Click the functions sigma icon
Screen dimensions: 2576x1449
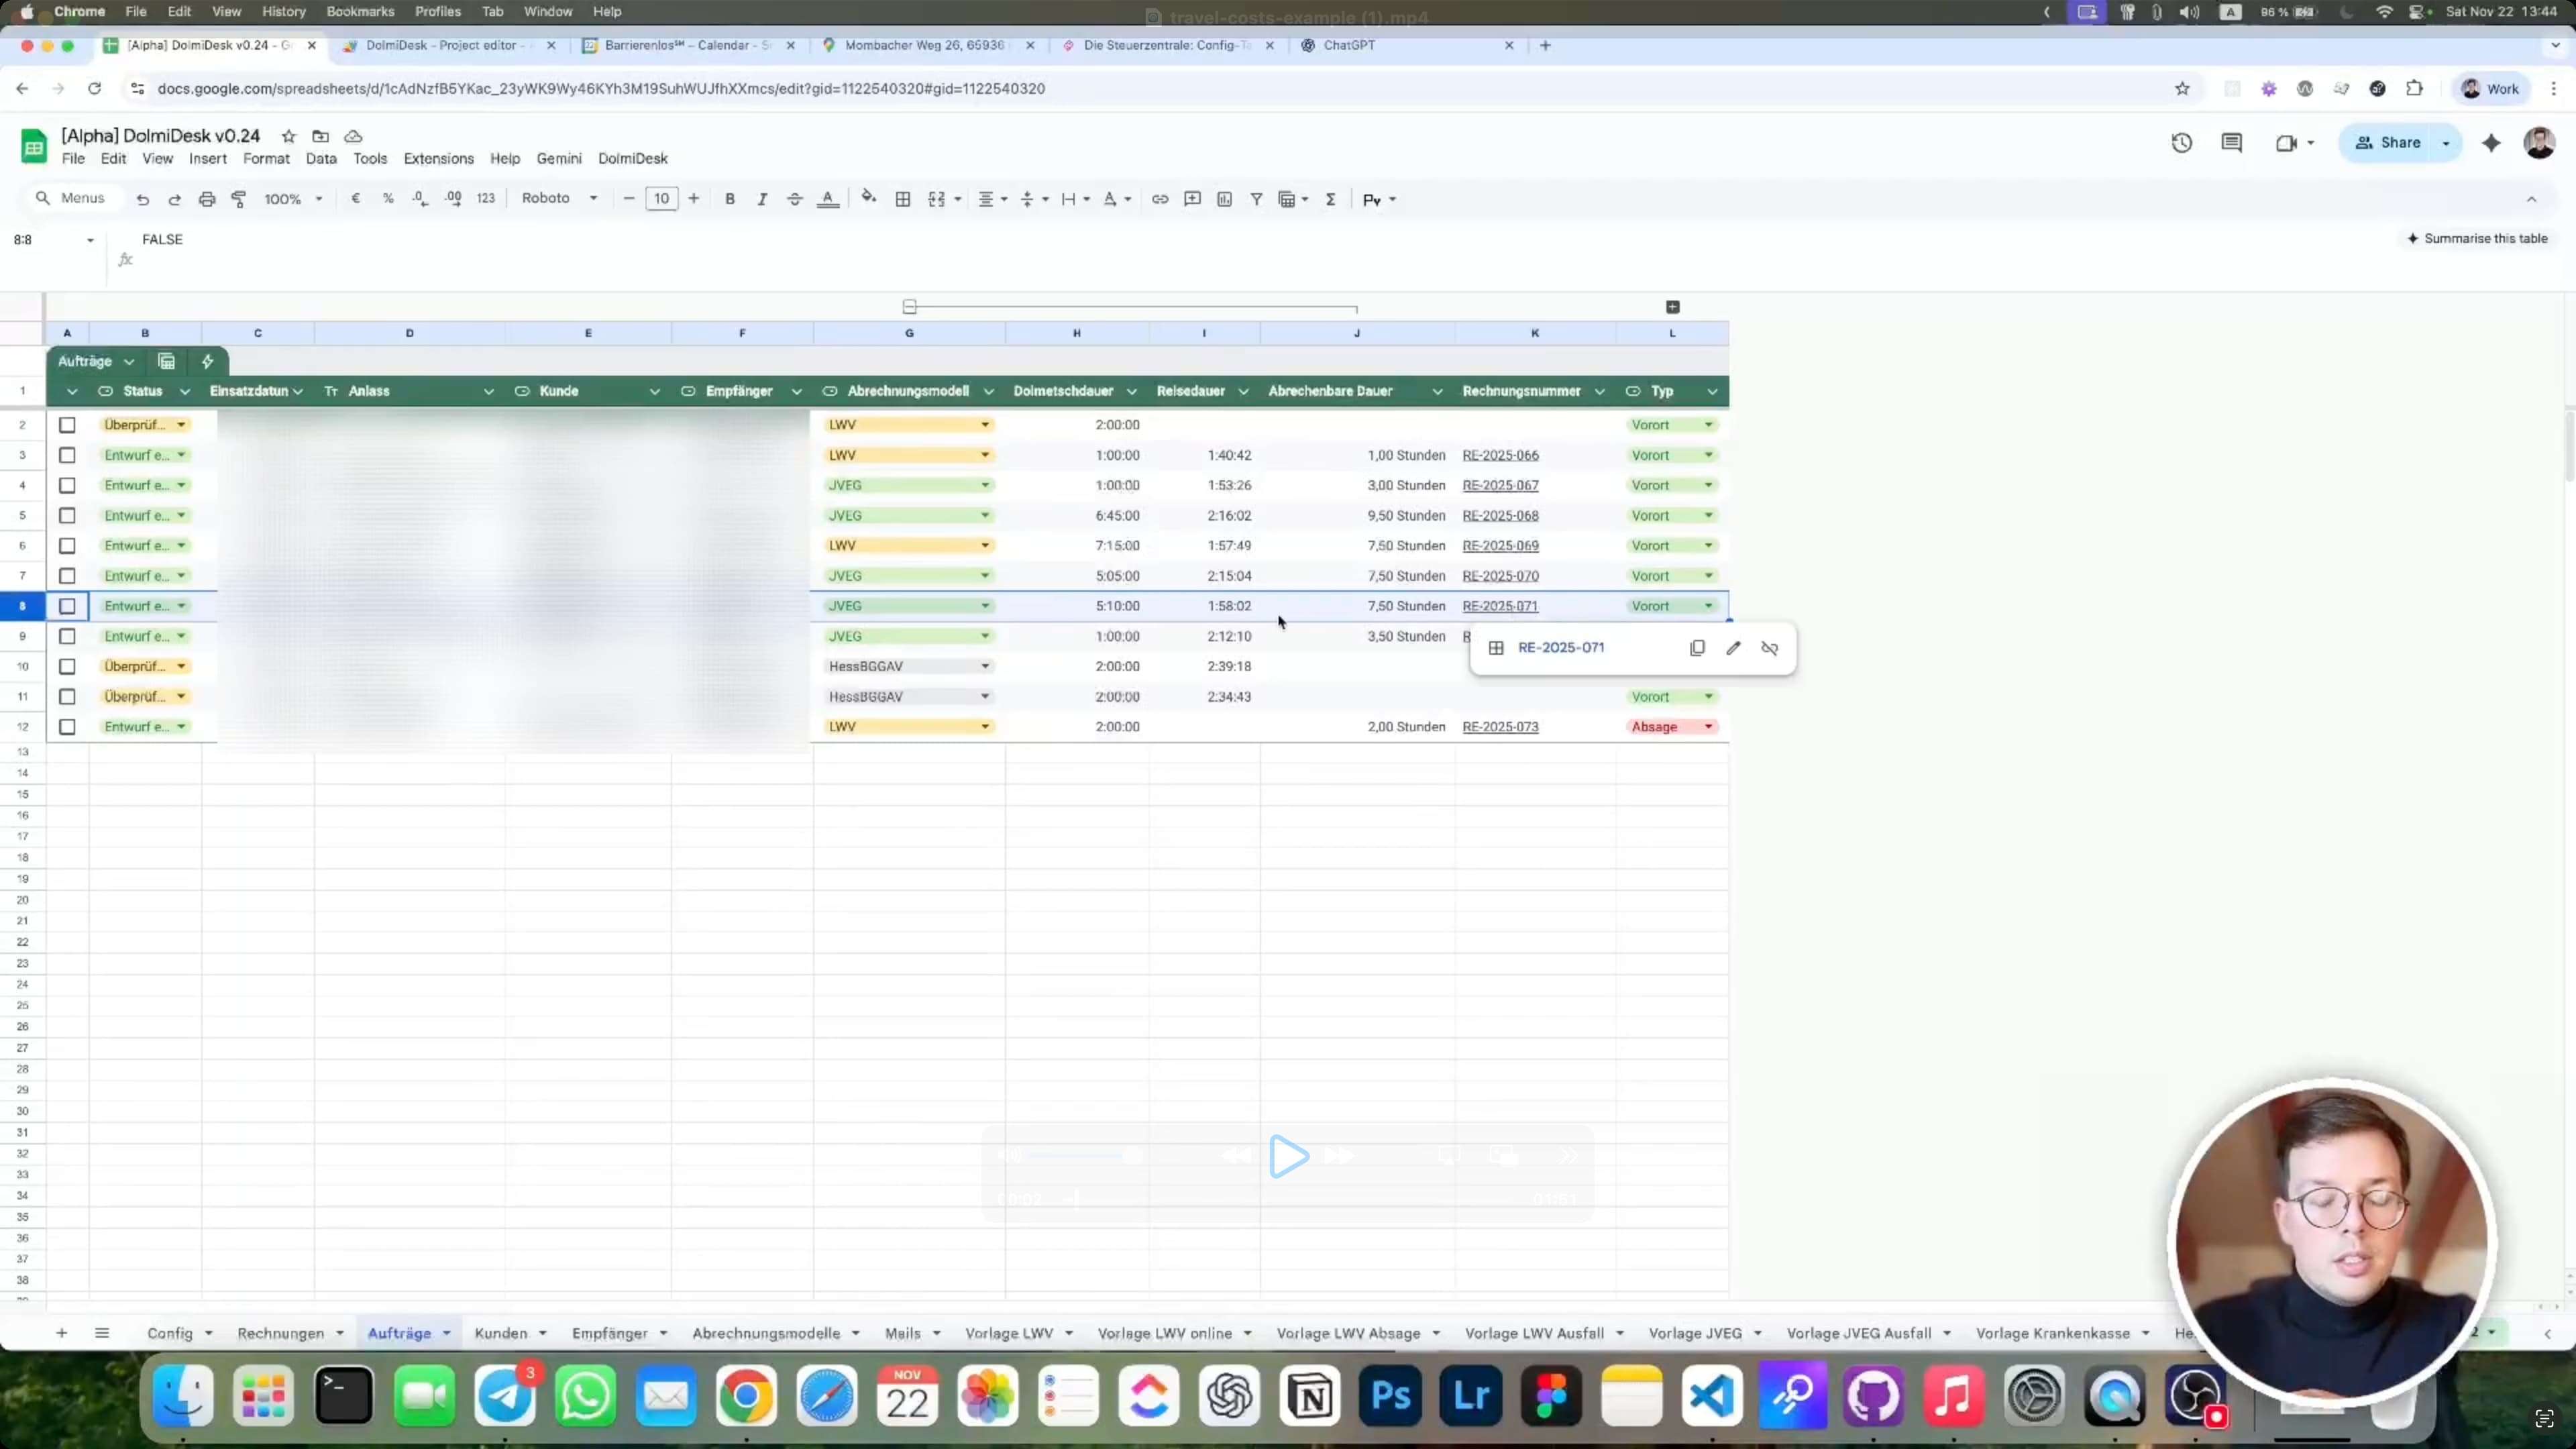tap(1331, 199)
